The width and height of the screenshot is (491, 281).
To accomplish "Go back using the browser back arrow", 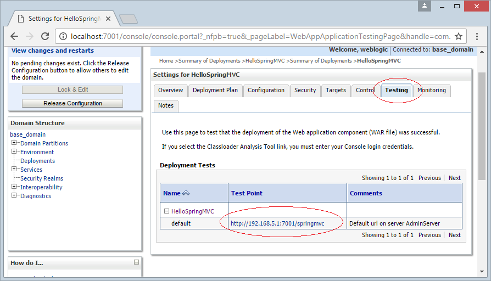I will click(x=14, y=36).
